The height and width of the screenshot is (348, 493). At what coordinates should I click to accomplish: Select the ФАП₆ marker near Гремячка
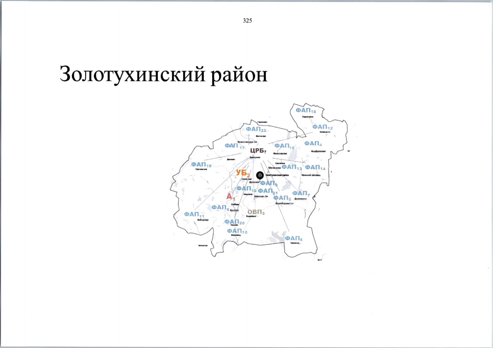[294, 238]
